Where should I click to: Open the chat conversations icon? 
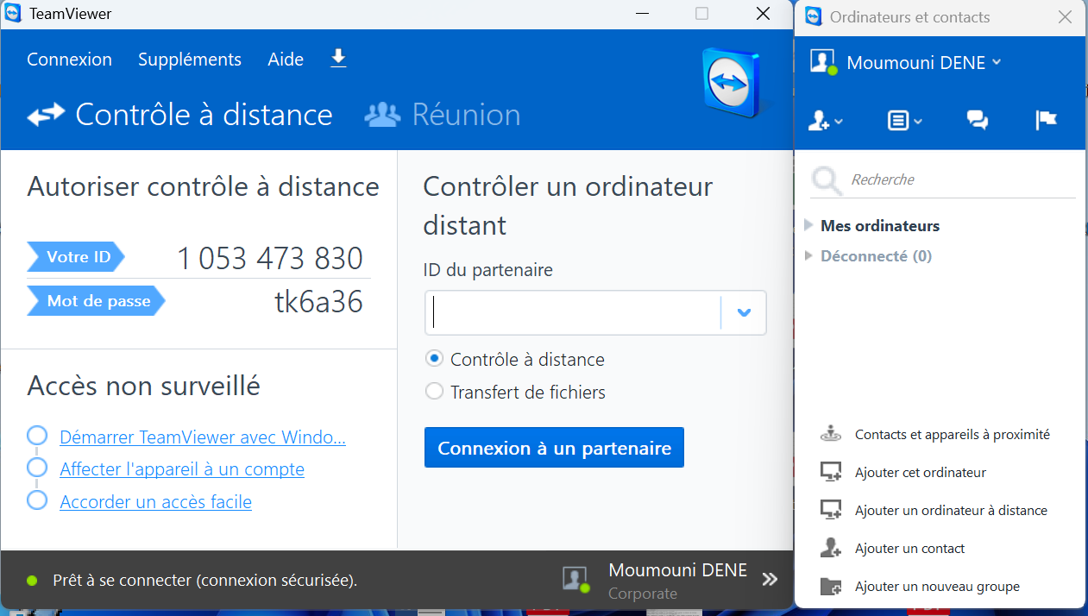pyautogui.click(x=977, y=121)
